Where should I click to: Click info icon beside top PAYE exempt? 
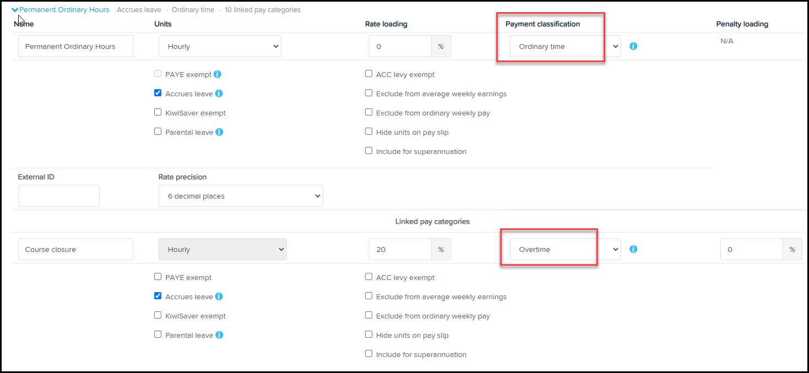click(218, 74)
